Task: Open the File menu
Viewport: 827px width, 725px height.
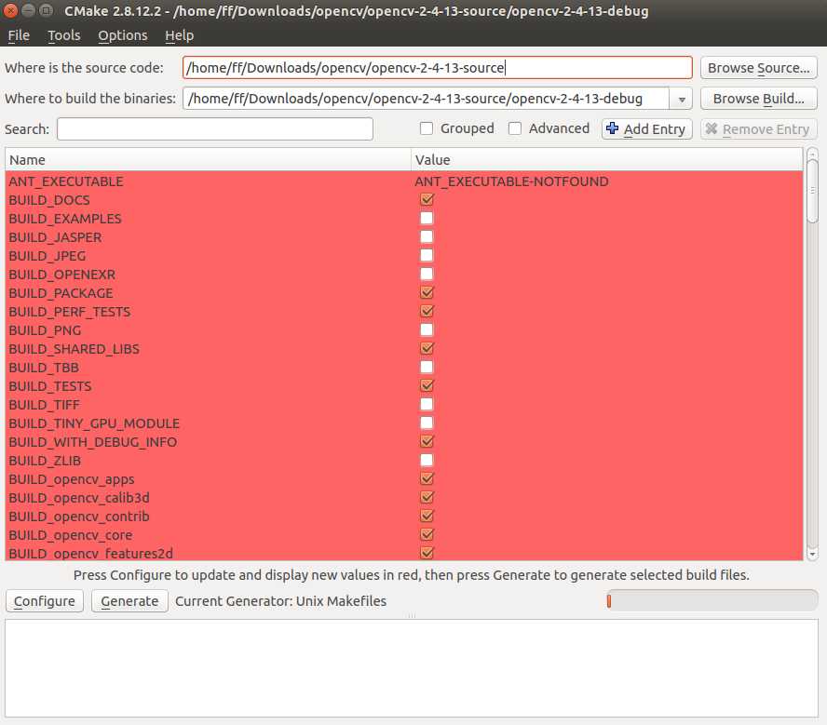Action: tap(19, 35)
